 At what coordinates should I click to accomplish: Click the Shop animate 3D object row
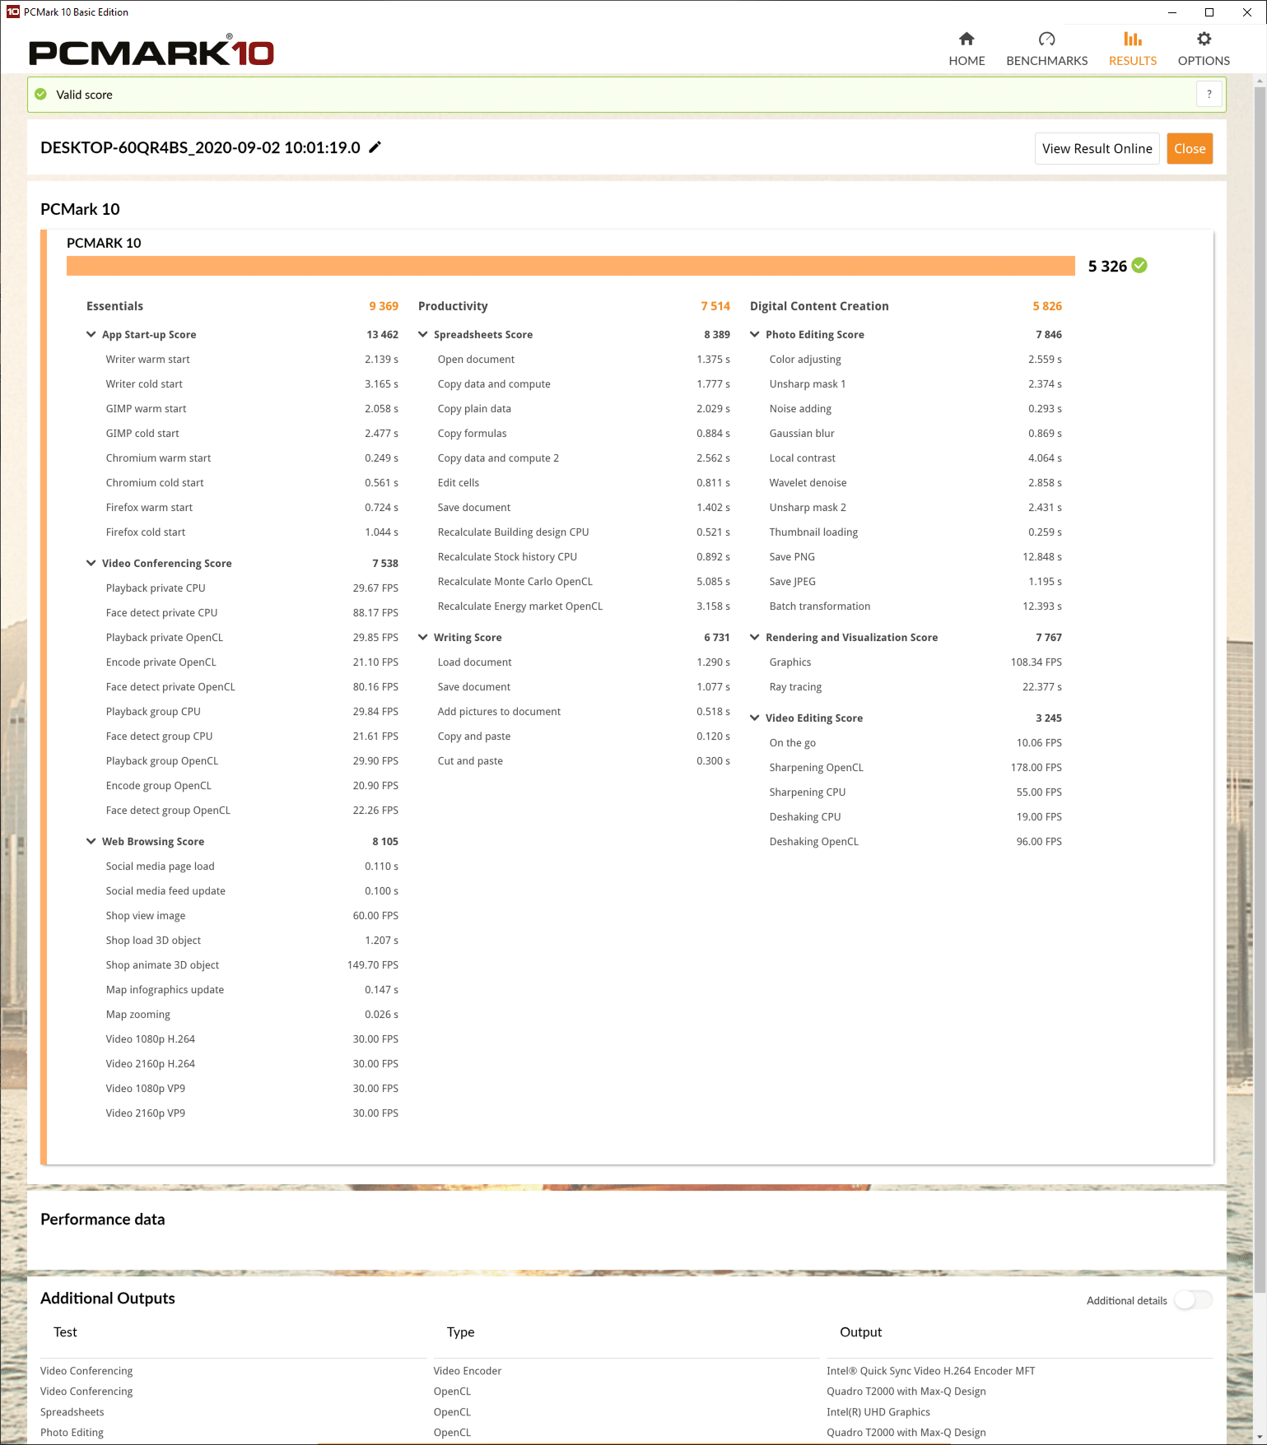click(252, 964)
